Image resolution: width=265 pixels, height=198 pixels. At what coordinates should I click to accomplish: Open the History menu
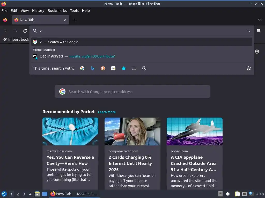38,11
